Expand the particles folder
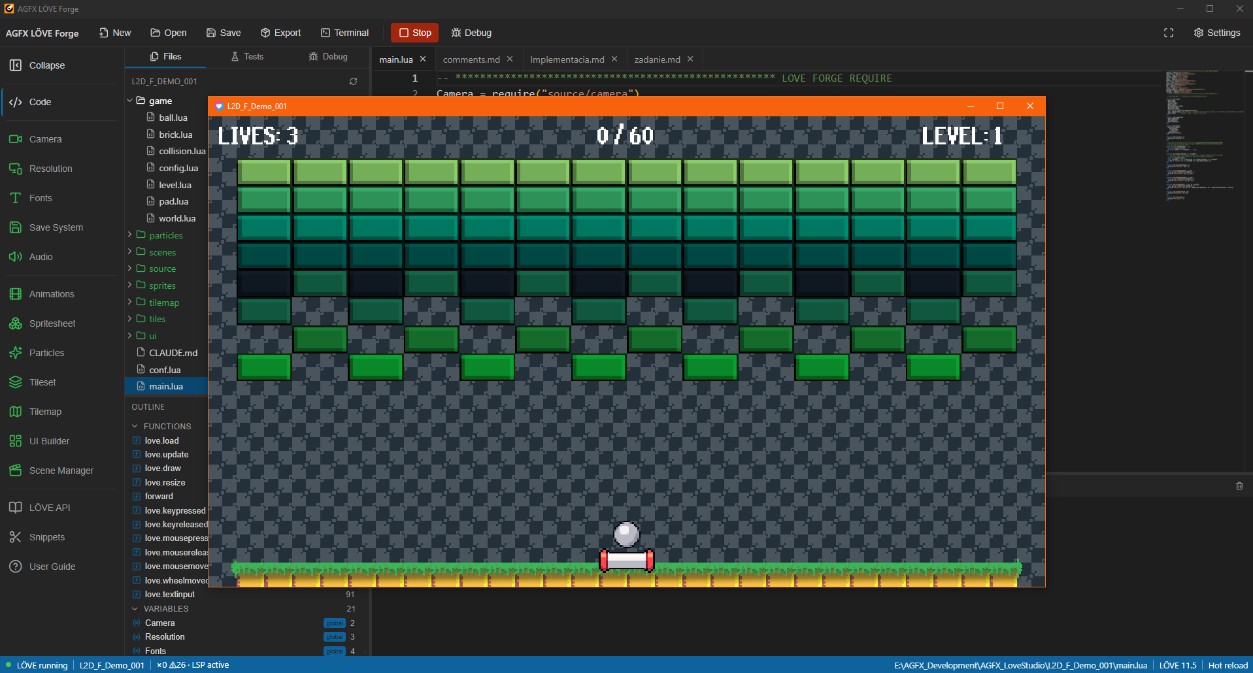 click(x=130, y=235)
